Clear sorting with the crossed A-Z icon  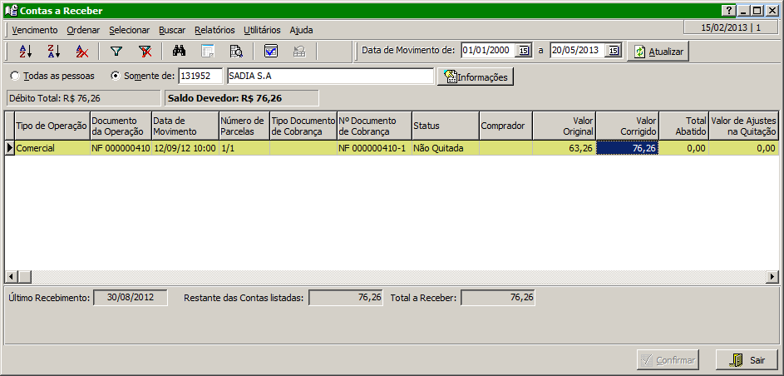coord(81,52)
